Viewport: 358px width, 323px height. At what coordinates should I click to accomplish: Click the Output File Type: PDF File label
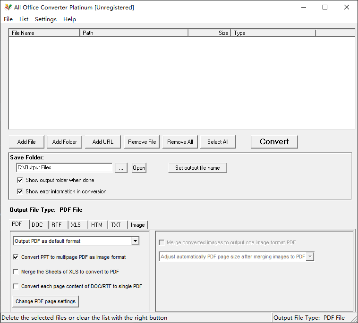[46, 210]
